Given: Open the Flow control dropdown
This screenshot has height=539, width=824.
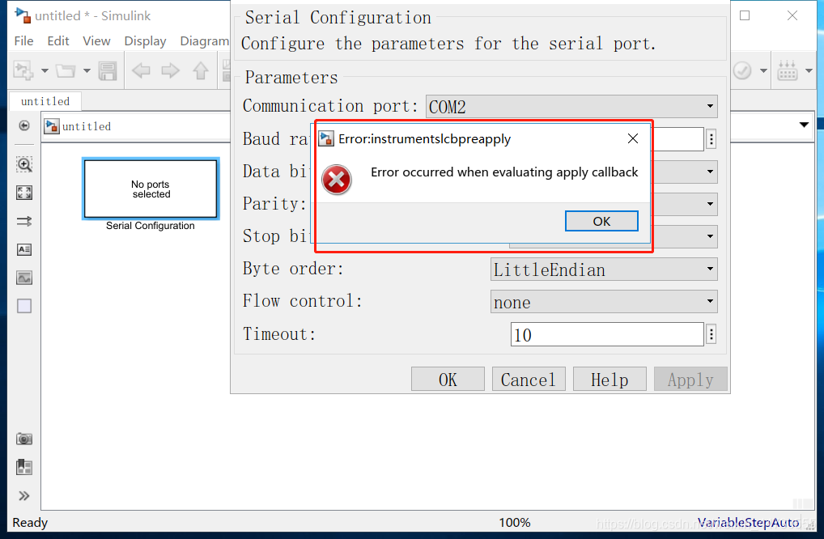Looking at the screenshot, I should (604, 302).
